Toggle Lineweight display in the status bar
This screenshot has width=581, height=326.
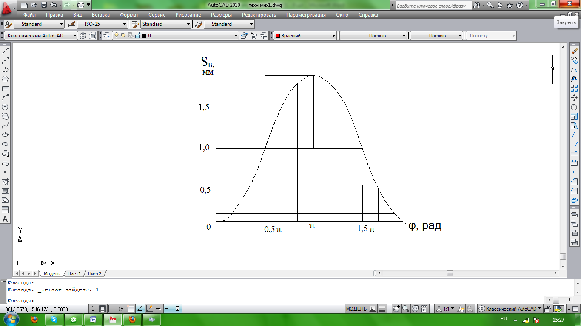(x=168, y=309)
